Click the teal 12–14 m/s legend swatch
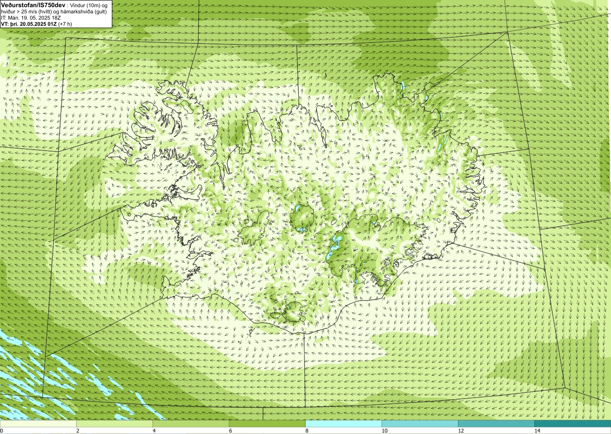The height and width of the screenshot is (434, 611). point(496,423)
